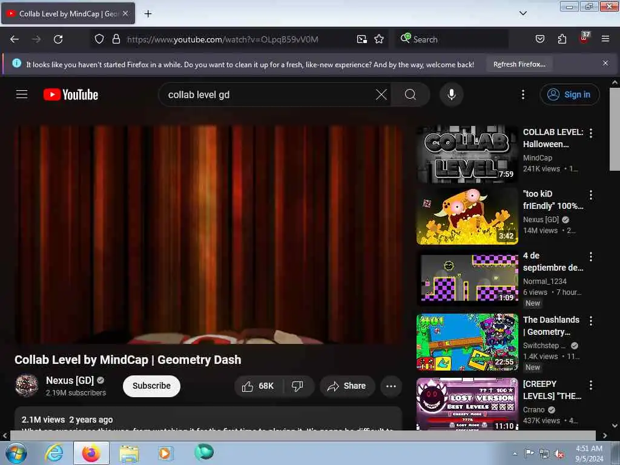This screenshot has width=620, height=465.
Task: Click the vertical page scrollbar thumb
Action: click(x=615, y=129)
